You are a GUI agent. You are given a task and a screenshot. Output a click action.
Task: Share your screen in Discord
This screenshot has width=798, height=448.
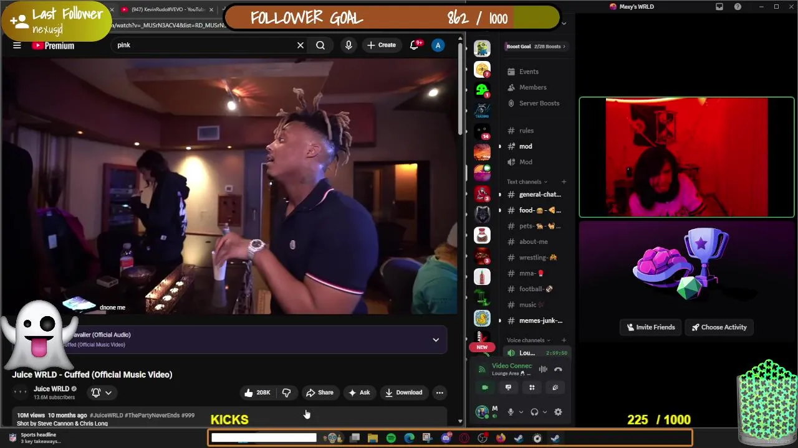(x=508, y=388)
